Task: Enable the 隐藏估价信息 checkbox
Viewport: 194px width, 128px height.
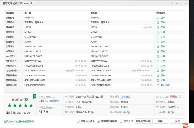Action: click(78, 121)
